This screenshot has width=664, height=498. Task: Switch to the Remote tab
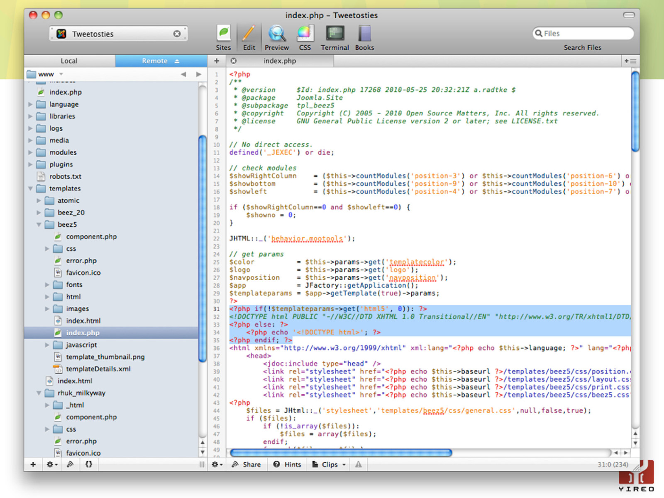pyautogui.click(x=161, y=61)
